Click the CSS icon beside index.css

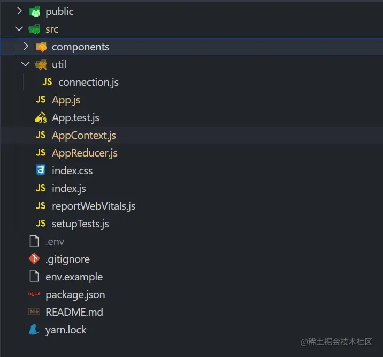pyautogui.click(x=41, y=170)
